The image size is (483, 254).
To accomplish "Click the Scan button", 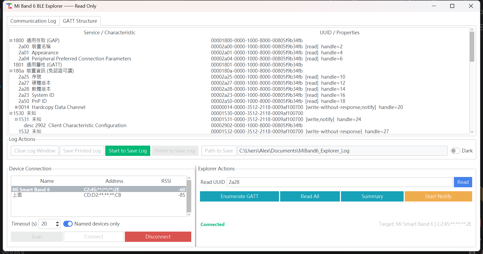I will pyautogui.click(x=37, y=237).
